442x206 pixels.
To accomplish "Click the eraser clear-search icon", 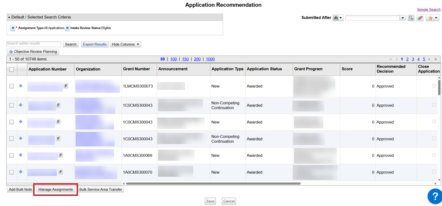I will click(420, 18).
